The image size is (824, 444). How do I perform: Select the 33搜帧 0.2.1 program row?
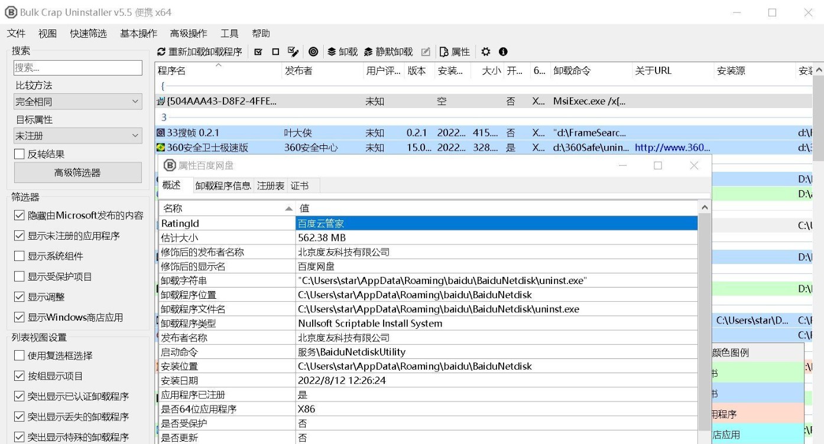[x=484, y=133]
